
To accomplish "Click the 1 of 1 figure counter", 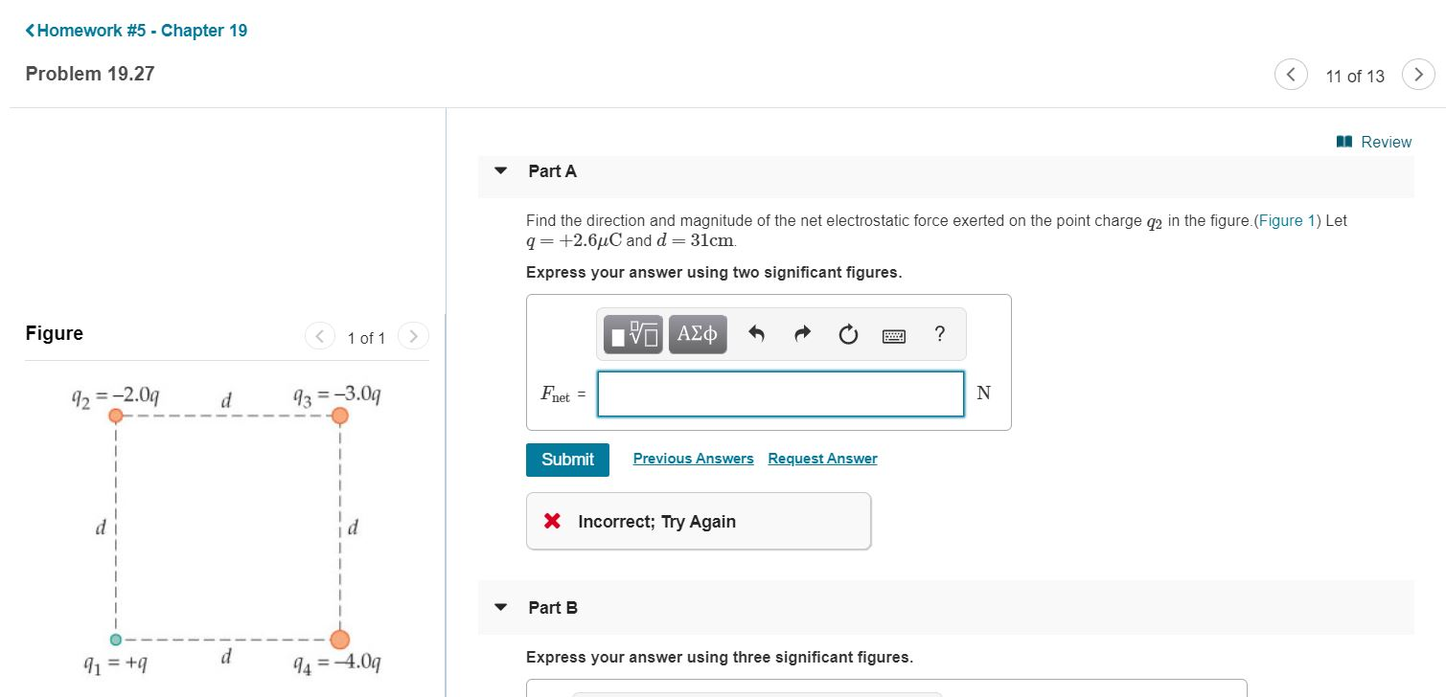I will [366, 338].
